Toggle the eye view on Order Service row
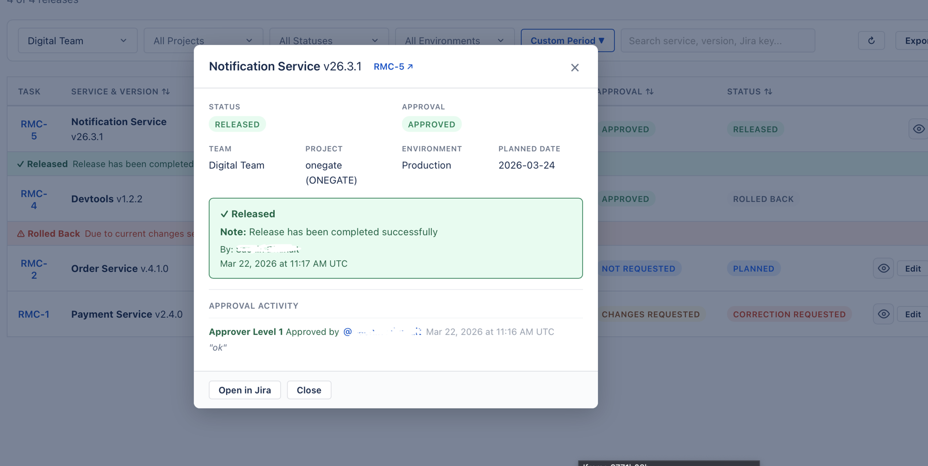The width and height of the screenshot is (928, 466). click(883, 268)
